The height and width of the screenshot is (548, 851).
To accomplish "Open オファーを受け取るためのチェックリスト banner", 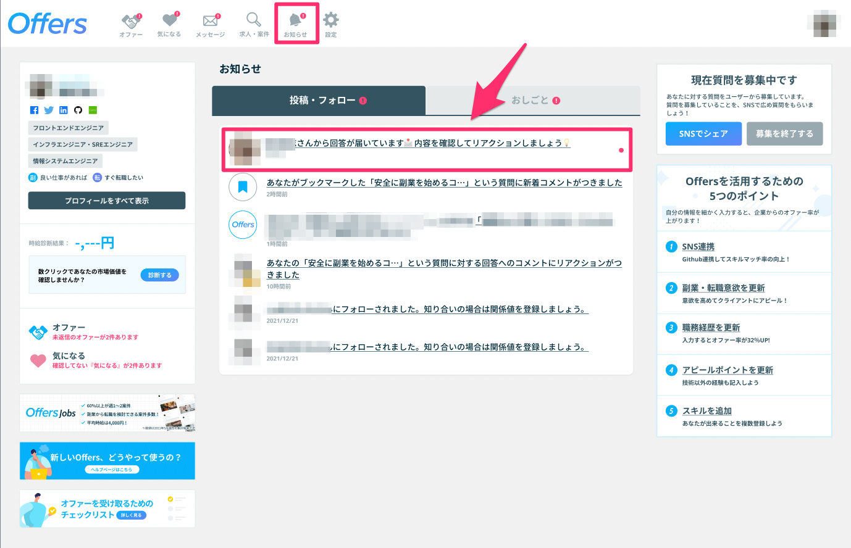I will coord(107,509).
